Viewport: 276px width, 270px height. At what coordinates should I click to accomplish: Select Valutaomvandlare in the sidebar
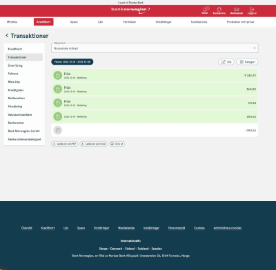click(20, 114)
